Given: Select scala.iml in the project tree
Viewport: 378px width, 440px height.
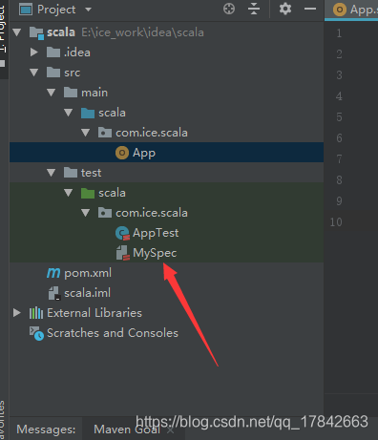Looking at the screenshot, I should coord(88,293).
